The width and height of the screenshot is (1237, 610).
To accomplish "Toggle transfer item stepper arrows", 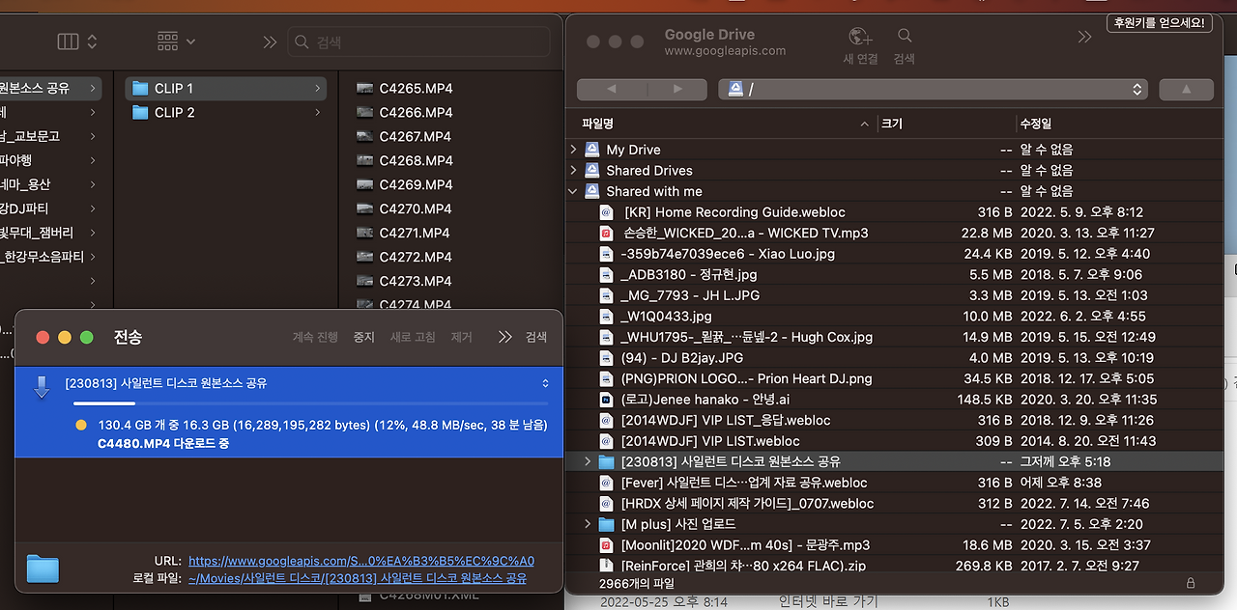I will 545,383.
